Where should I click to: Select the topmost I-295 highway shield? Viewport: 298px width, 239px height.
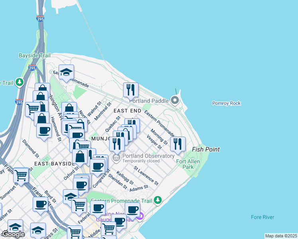click(x=40, y=18)
